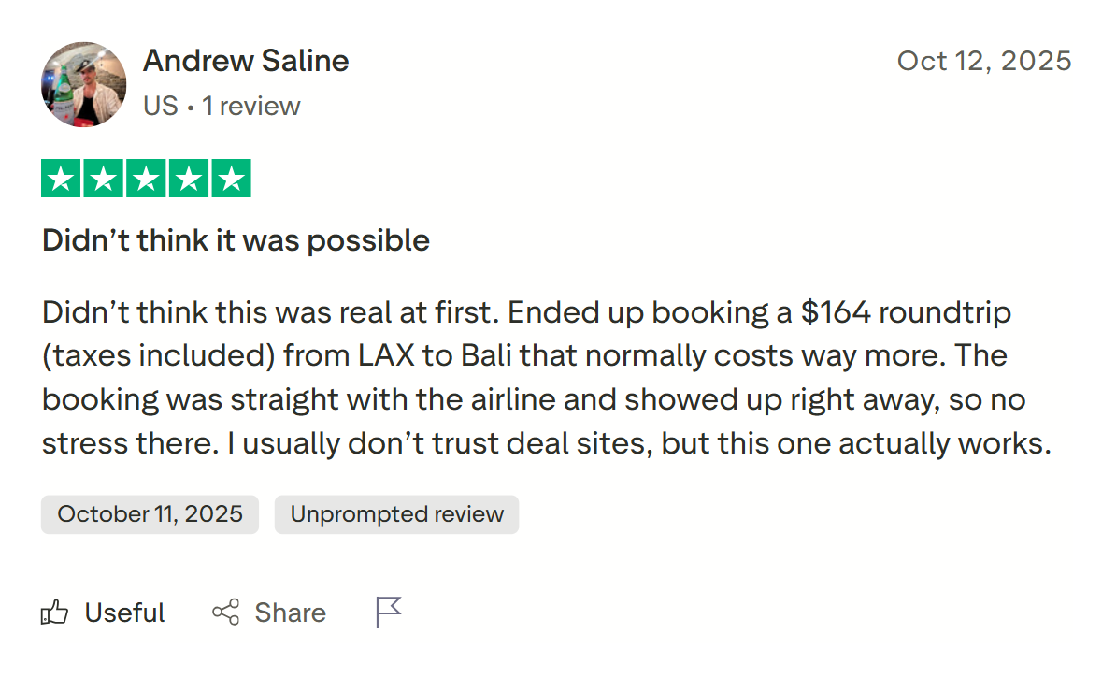The width and height of the screenshot is (1102, 678).
Task: Click the second green rating star
Action: coord(103,179)
